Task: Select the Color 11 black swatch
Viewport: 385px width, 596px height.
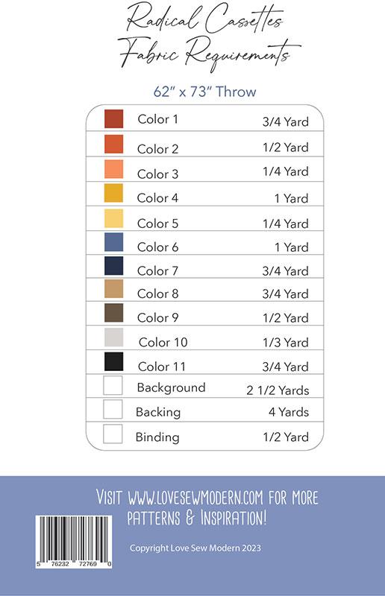Action: coord(113,361)
